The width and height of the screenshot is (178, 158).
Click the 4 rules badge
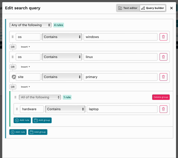(58, 25)
